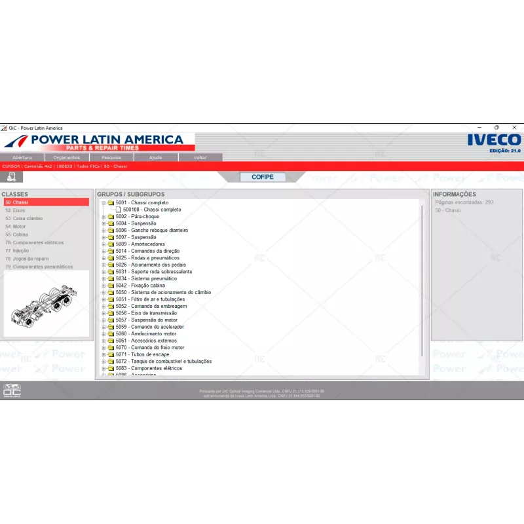Collapse the 5001 Chassi completo group
This screenshot has height=524, width=524.
coord(103,202)
